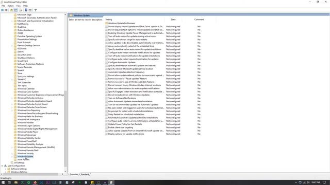330x185 pixels.
Task: Open Excel from the taskbar
Action: [x=22, y=182]
